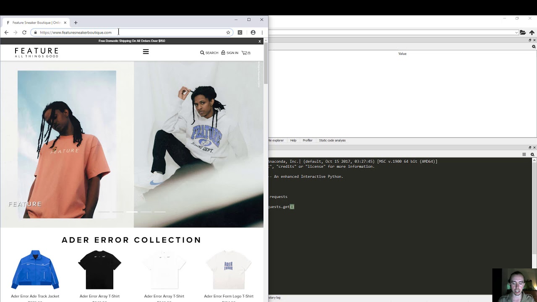Open the black Ader Error Array T-Shirt image
The image size is (537, 302).
[x=100, y=270]
